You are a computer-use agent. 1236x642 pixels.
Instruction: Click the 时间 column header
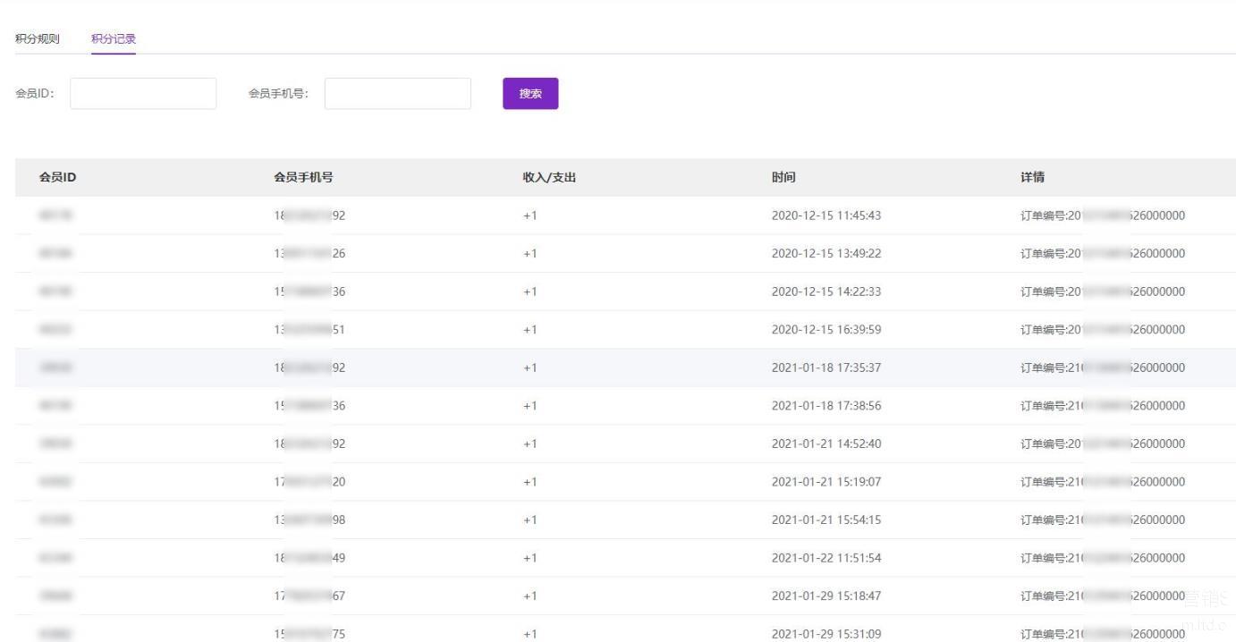point(783,177)
